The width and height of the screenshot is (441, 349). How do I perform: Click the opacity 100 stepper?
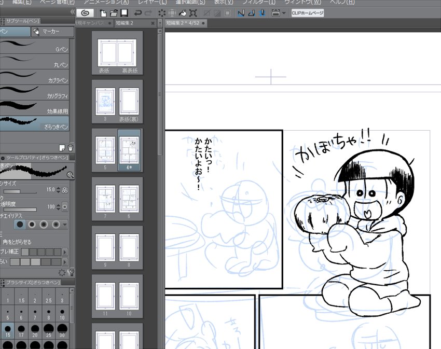coord(58,207)
